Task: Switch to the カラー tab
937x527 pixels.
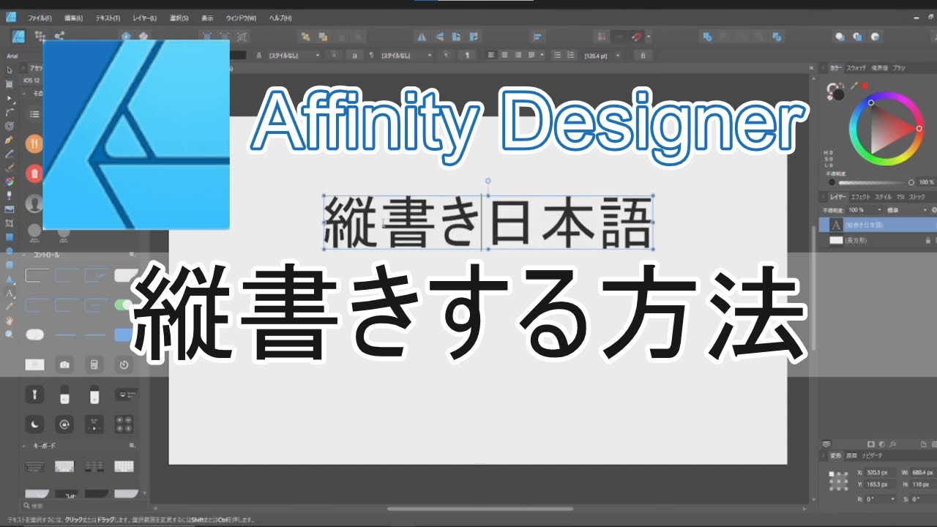Action: tap(836, 68)
